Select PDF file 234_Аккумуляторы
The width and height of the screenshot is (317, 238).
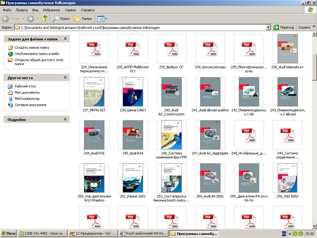pos(210,49)
